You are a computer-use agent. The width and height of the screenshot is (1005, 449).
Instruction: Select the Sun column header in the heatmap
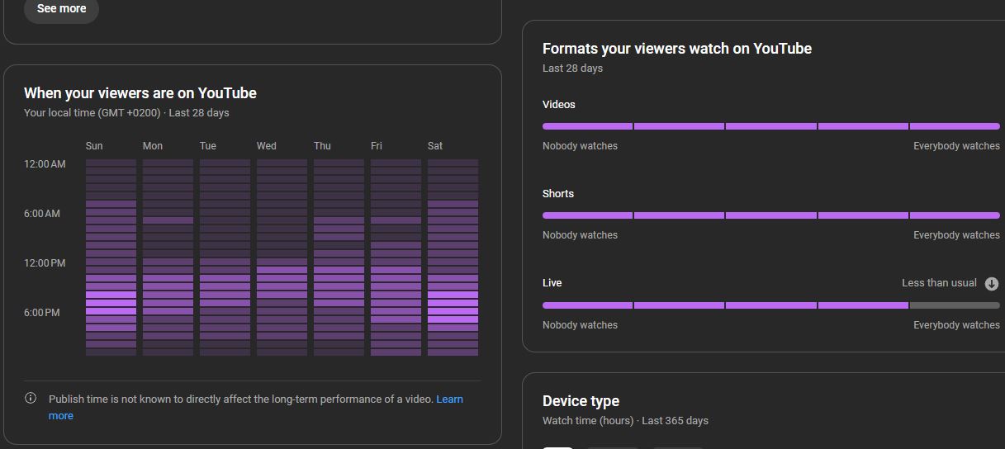(94, 146)
